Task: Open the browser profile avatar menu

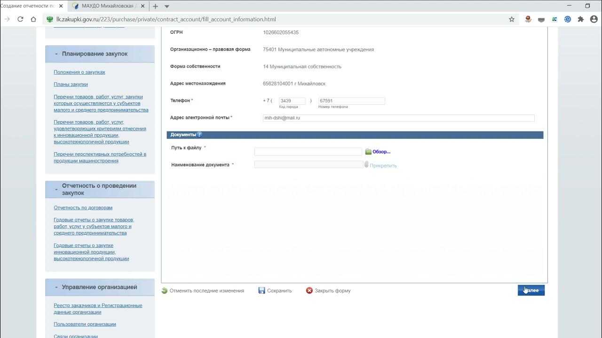Action: pos(594,19)
